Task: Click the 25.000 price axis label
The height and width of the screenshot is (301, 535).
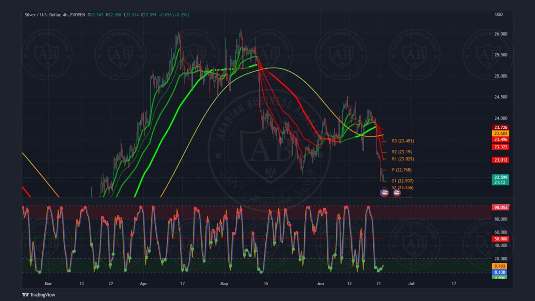Action: click(x=501, y=76)
